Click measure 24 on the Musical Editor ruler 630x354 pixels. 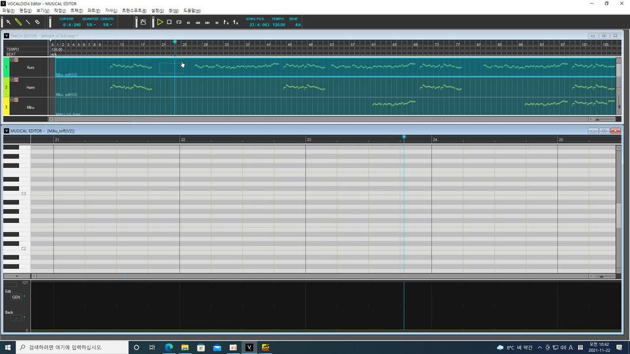click(x=434, y=140)
